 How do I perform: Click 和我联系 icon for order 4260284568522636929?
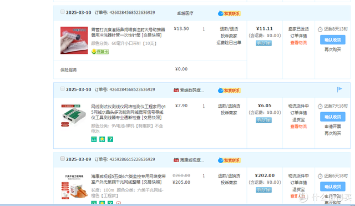tap(229, 13)
